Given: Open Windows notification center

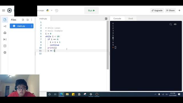Looking at the screenshot, I should 179,94.
